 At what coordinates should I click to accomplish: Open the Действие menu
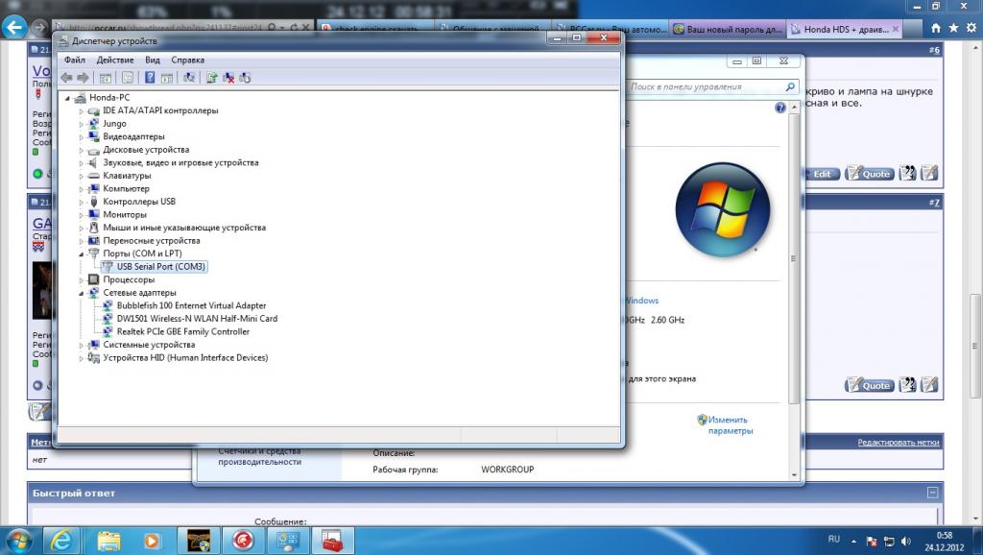[x=115, y=60]
